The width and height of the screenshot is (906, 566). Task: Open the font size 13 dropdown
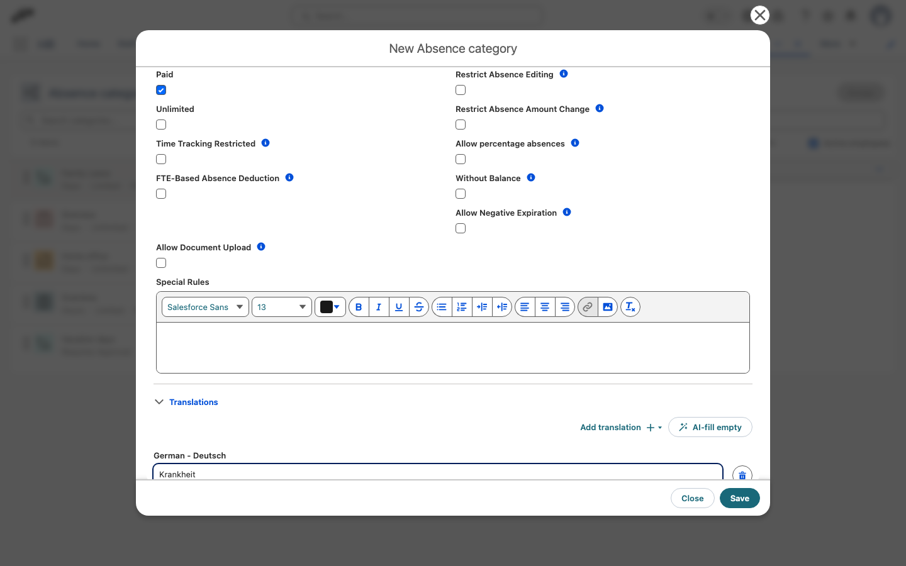tap(282, 307)
